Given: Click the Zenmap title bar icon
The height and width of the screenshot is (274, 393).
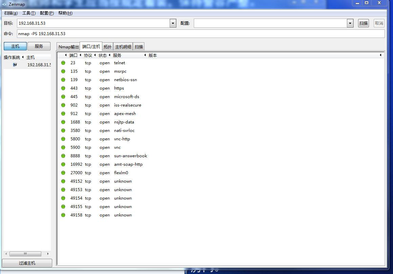Looking at the screenshot, I should (x=4, y=4).
